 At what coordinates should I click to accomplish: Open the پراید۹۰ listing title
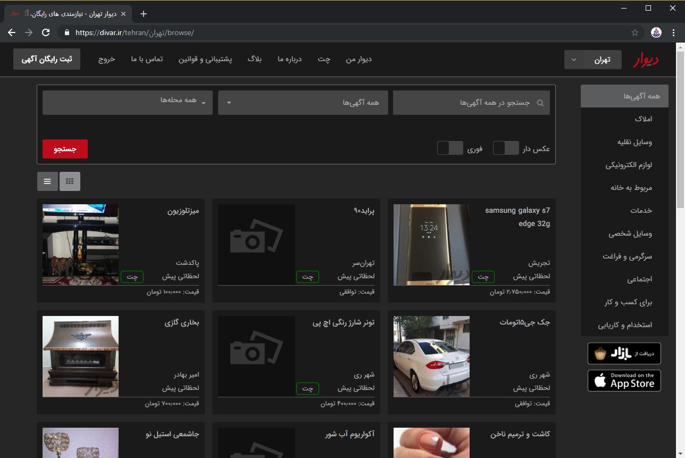pyautogui.click(x=364, y=211)
